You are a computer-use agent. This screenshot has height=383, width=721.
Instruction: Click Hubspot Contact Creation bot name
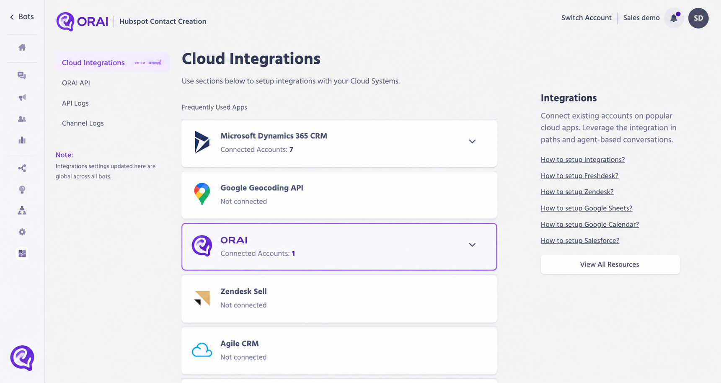(163, 21)
